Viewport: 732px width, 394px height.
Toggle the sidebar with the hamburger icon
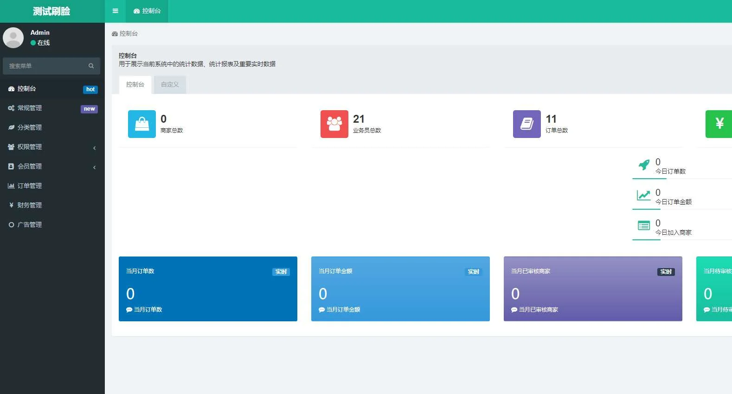[x=115, y=11]
